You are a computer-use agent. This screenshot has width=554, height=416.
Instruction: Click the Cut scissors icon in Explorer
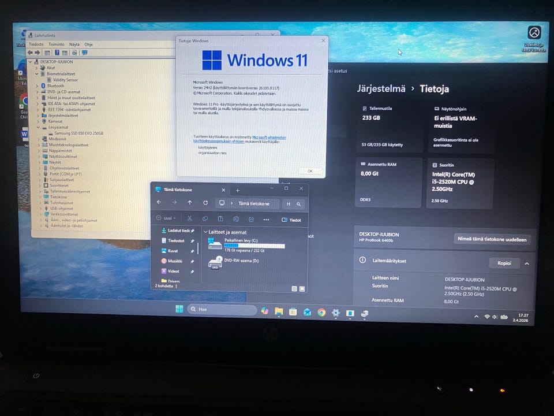point(190,218)
